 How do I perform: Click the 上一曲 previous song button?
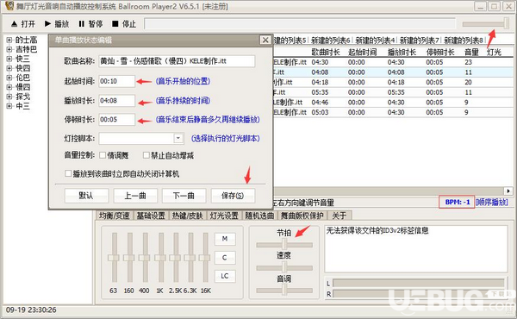click(x=135, y=196)
